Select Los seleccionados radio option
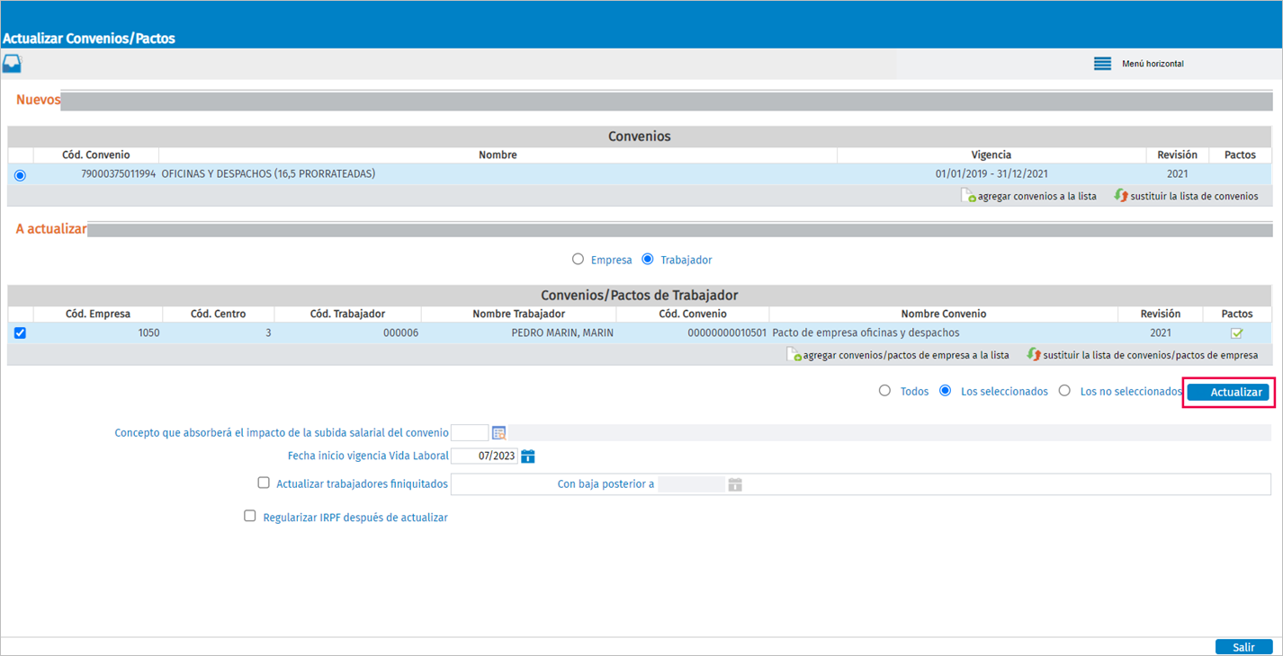1283x656 pixels. (945, 390)
